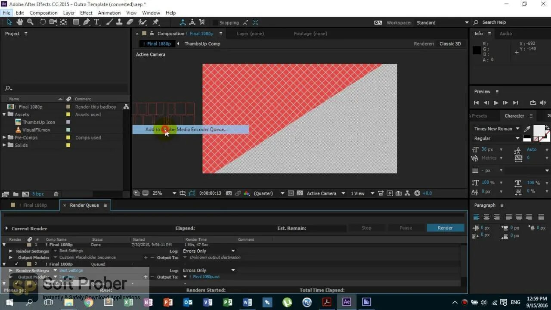This screenshot has height=310, width=551.
Task: Open the File menu
Action: [x=6, y=13]
